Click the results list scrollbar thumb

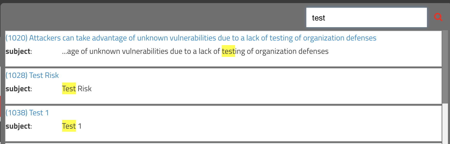click(x=445, y=67)
